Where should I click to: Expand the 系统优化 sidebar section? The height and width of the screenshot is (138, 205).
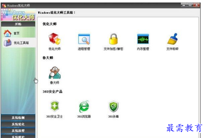coord(18,124)
